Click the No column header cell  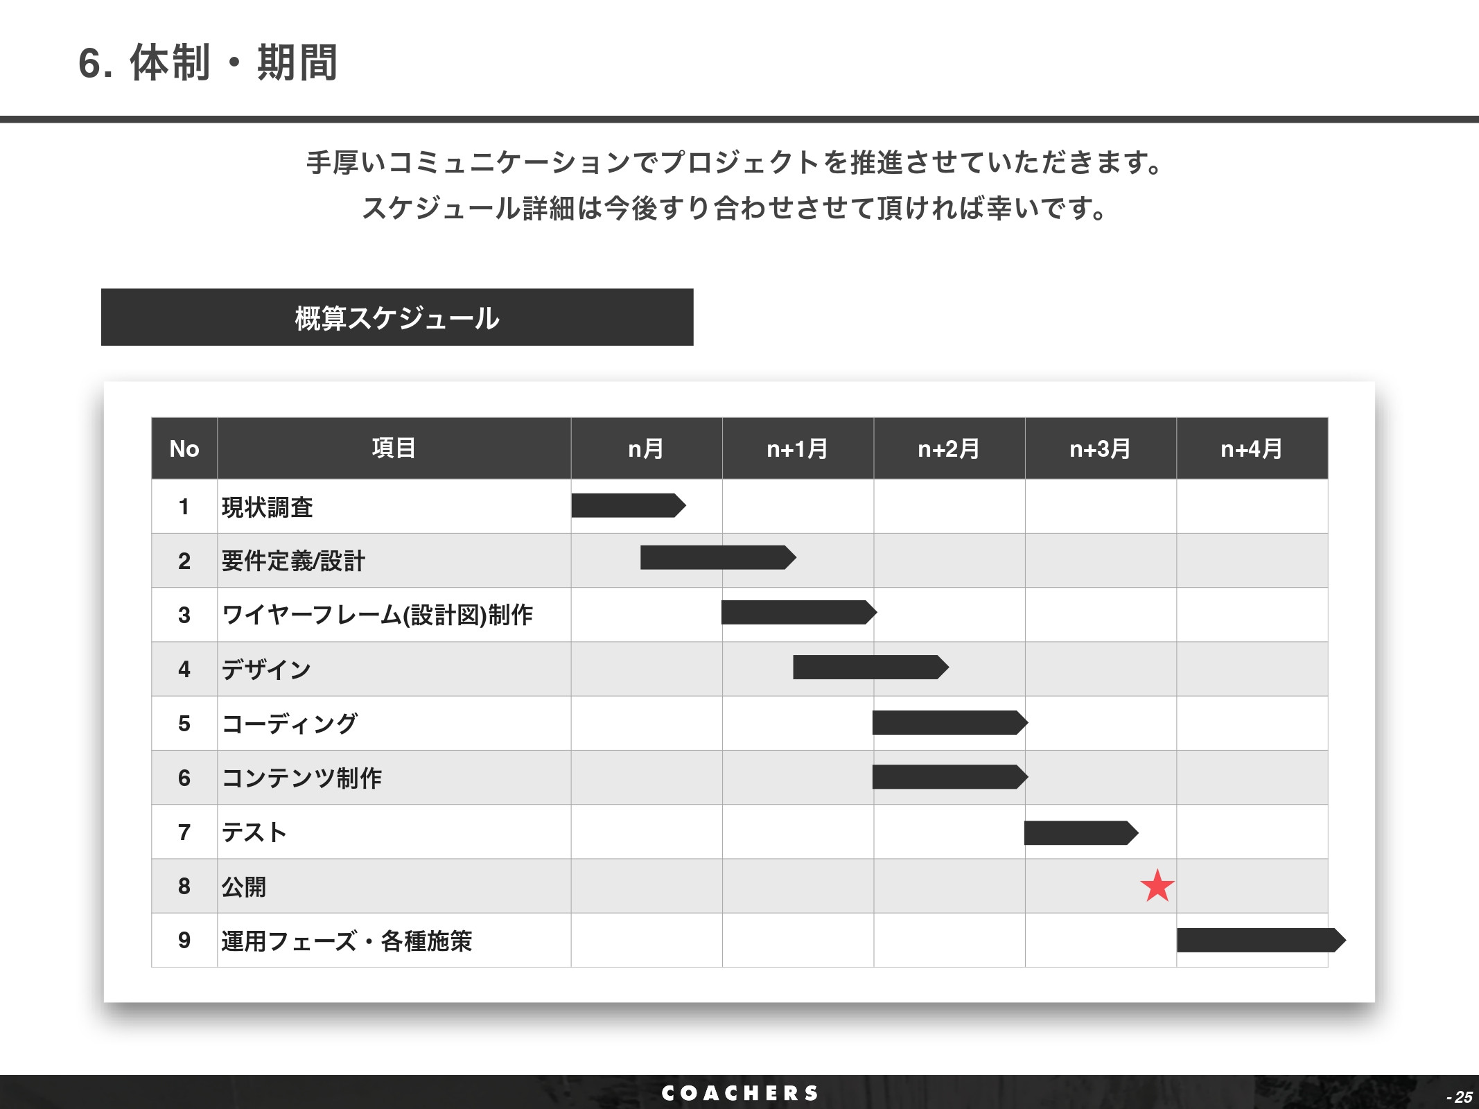(x=182, y=449)
